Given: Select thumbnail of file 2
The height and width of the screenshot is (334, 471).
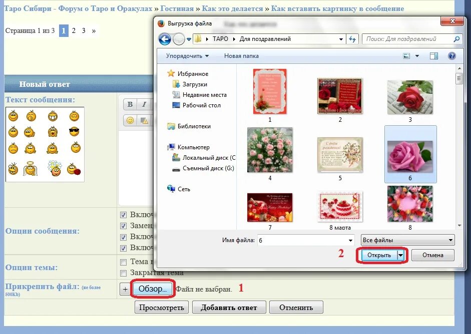Looking at the screenshot, I should [340, 96].
